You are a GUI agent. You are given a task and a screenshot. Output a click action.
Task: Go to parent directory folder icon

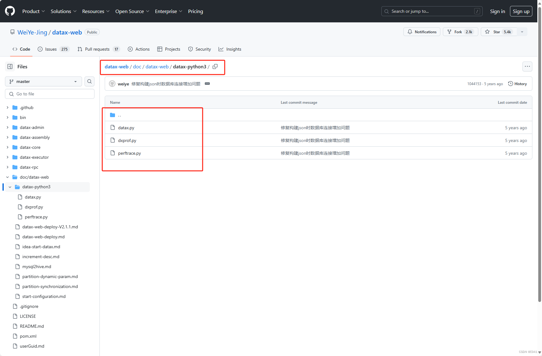click(x=113, y=115)
